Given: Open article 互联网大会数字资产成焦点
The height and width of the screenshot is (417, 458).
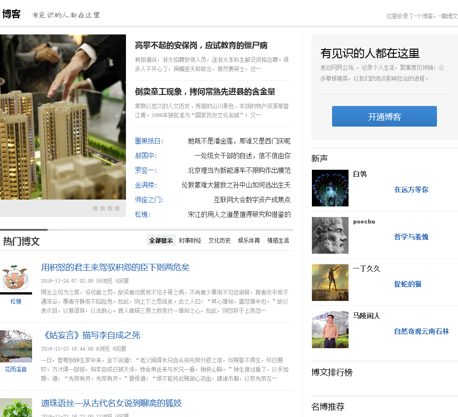Looking at the screenshot, I should pos(252,200).
